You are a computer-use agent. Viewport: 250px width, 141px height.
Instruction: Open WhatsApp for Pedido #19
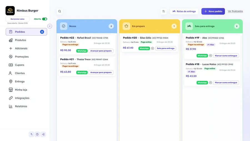click(x=202, y=56)
